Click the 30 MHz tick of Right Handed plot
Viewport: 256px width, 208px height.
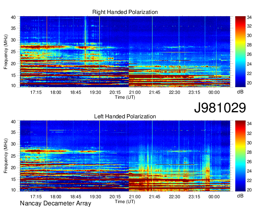coord(13,40)
